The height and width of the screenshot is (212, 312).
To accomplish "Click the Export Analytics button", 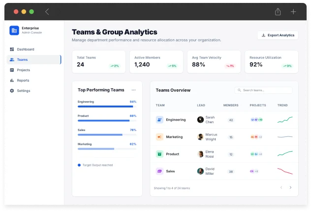I will tap(278, 35).
